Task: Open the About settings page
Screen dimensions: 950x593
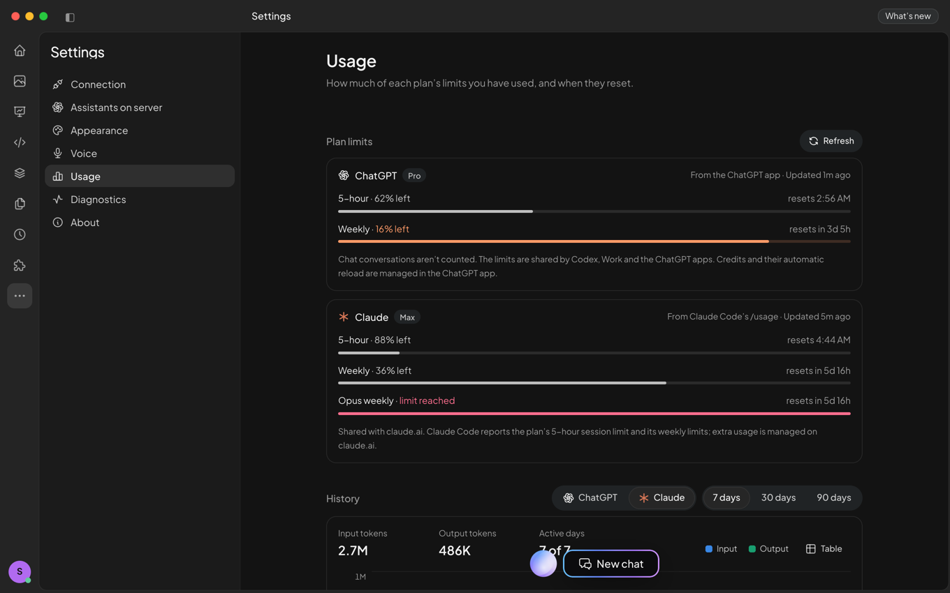Action: (140, 223)
